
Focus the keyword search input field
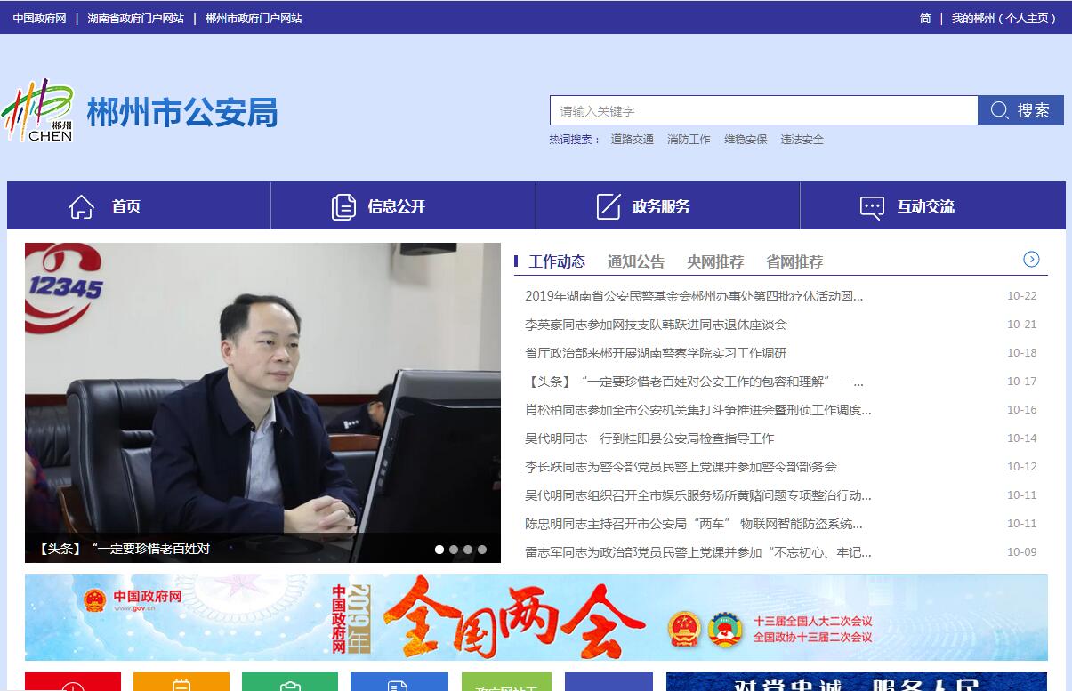[763, 110]
